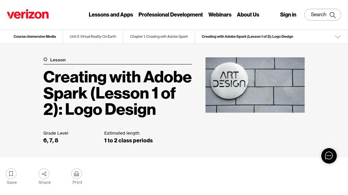Go to Webinars page
348x195 pixels.
pyautogui.click(x=220, y=15)
